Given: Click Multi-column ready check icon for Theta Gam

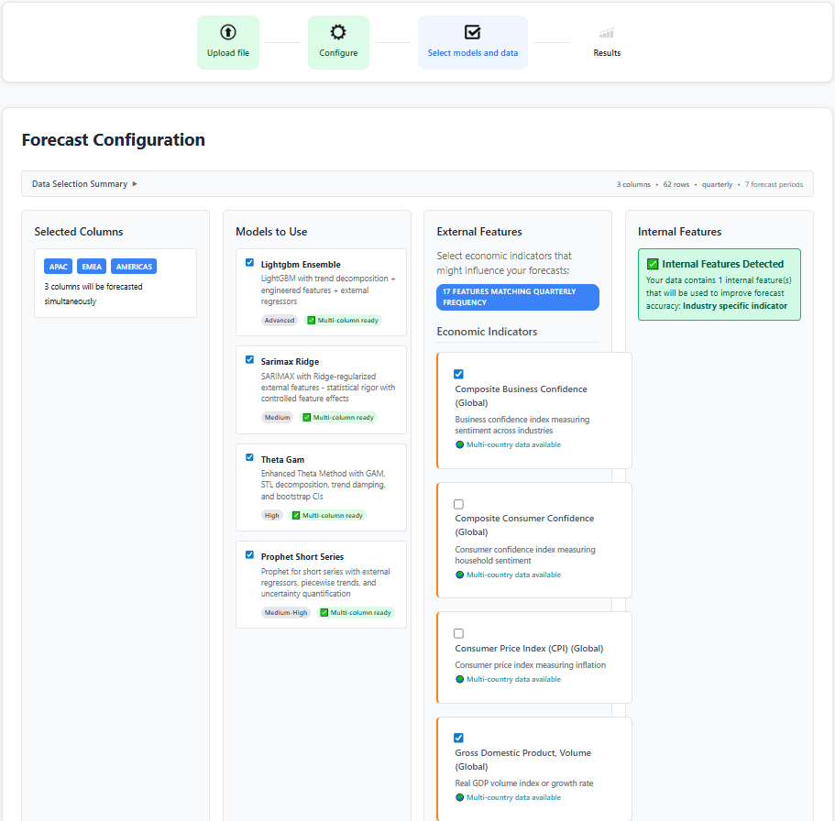Looking at the screenshot, I should pyautogui.click(x=296, y=516).
